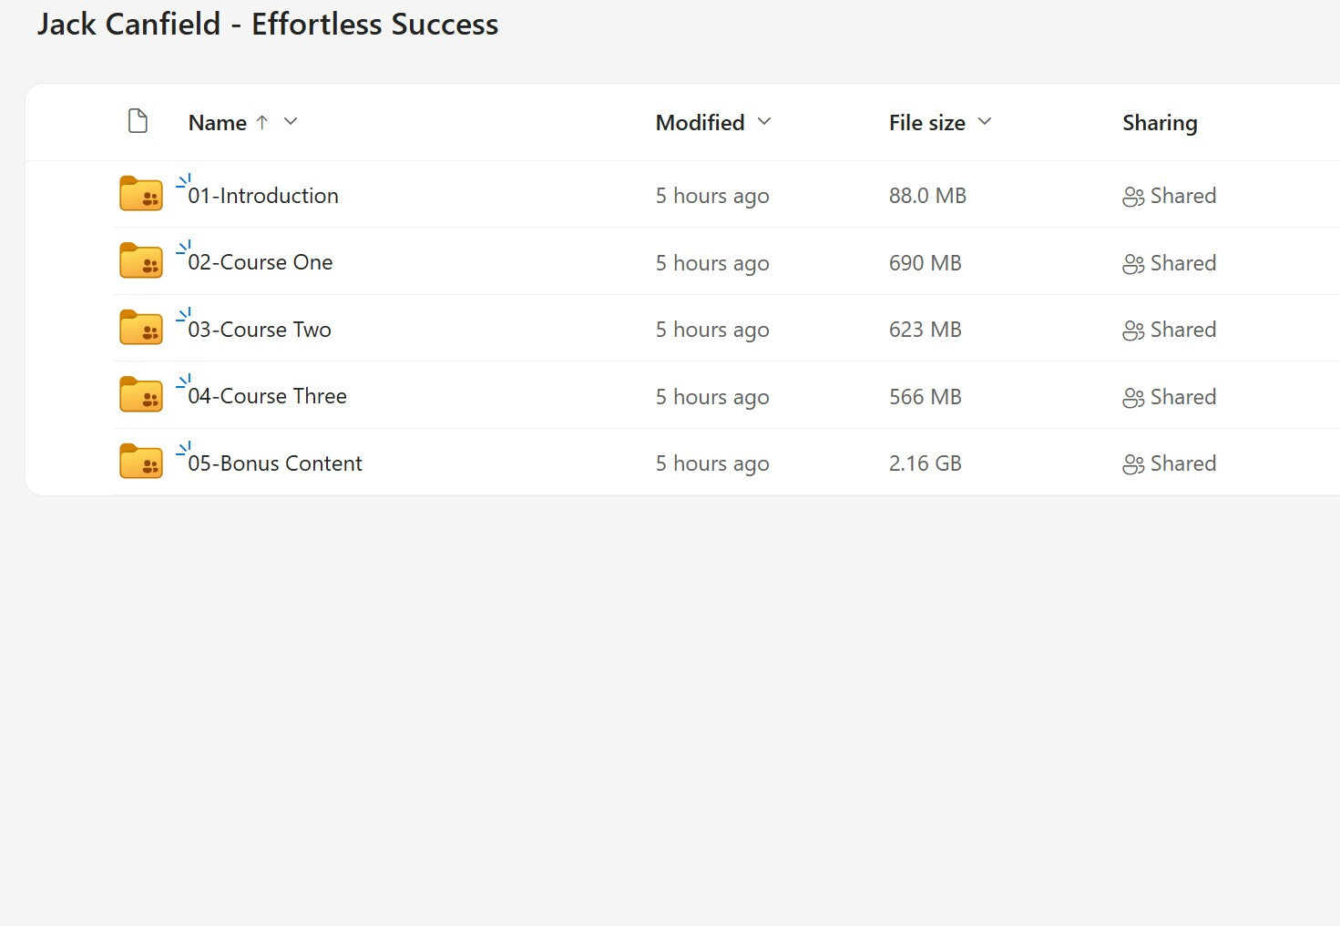Click the people icon next to 05-Bonus Content's Shared

(x=1132, y=463)
